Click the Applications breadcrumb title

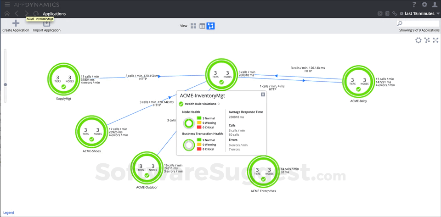tap(54, 13)
